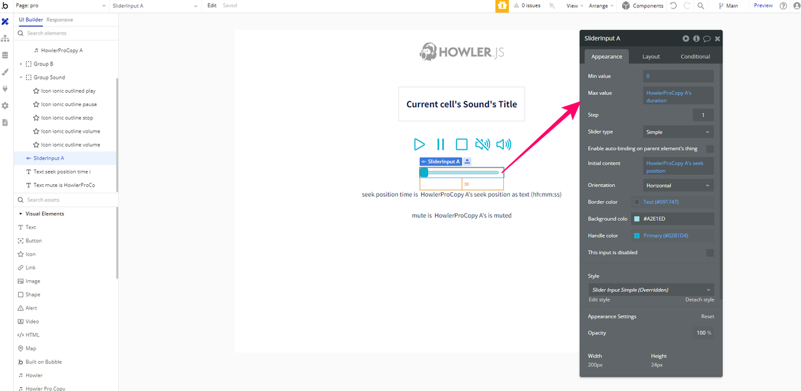
Task: Select the Styles paintbrush icon in the sidebar
Action: pyautogui.click(x=7, y=71)
